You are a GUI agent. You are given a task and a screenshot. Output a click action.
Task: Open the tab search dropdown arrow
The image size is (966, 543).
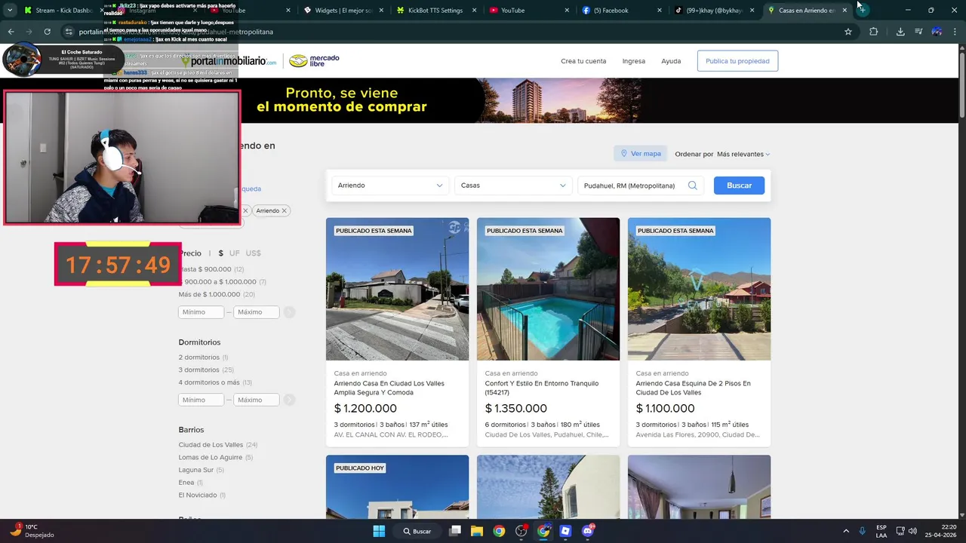click(x=10, y=11)
